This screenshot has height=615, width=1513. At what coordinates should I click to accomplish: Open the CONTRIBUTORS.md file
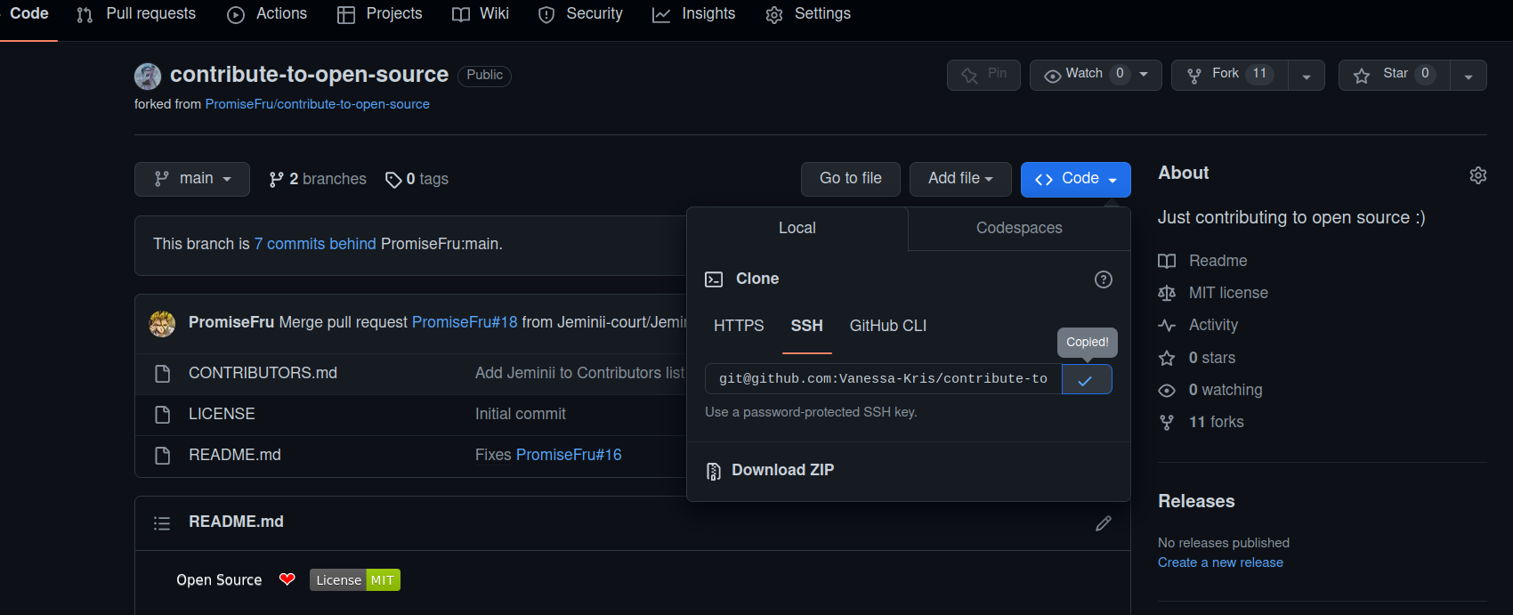coord(263,373)
